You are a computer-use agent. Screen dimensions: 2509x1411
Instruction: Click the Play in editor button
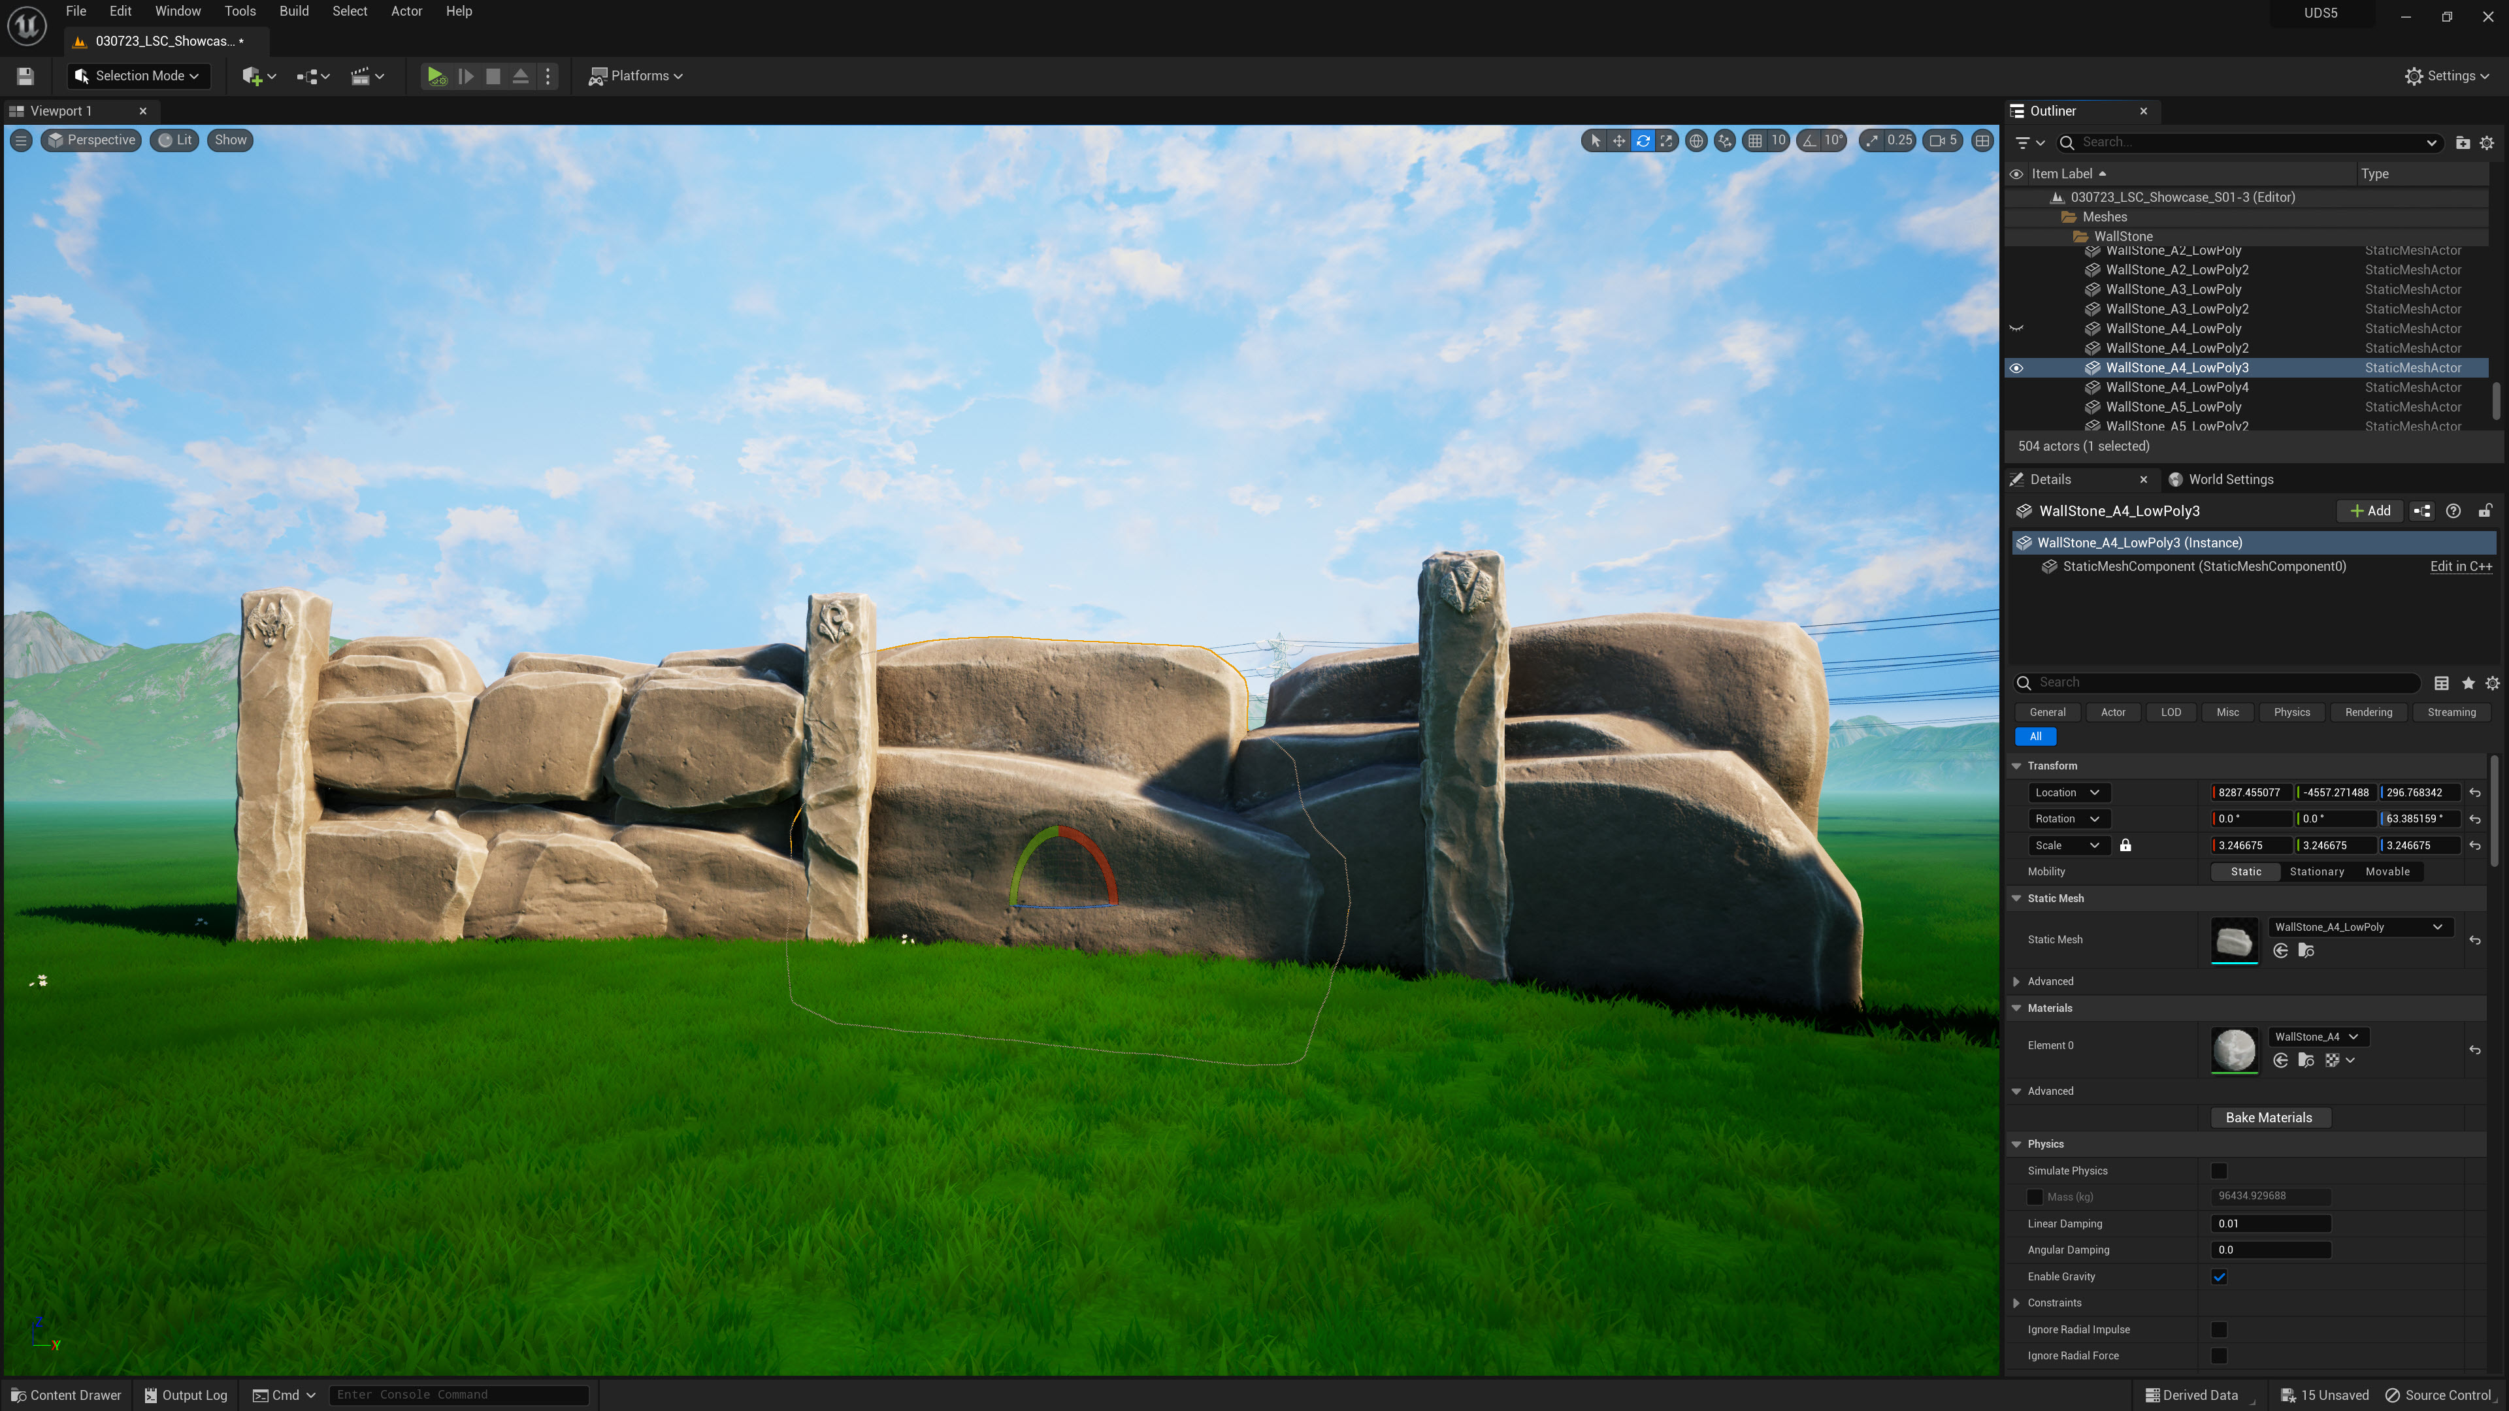pos(436,76)
